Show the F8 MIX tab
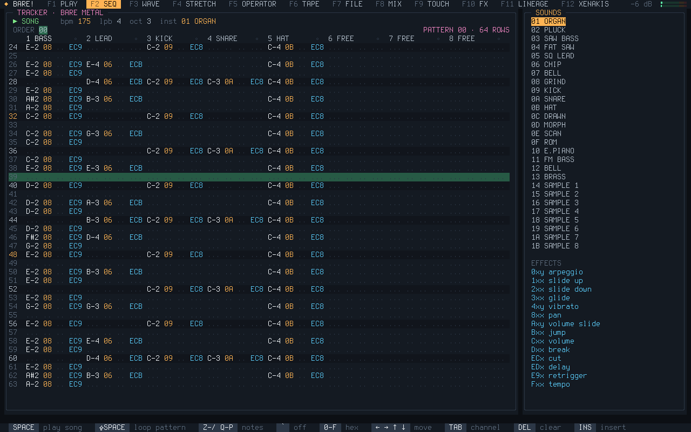The height and width of the screenshot is (432, 691). click(x=389, y=4)
